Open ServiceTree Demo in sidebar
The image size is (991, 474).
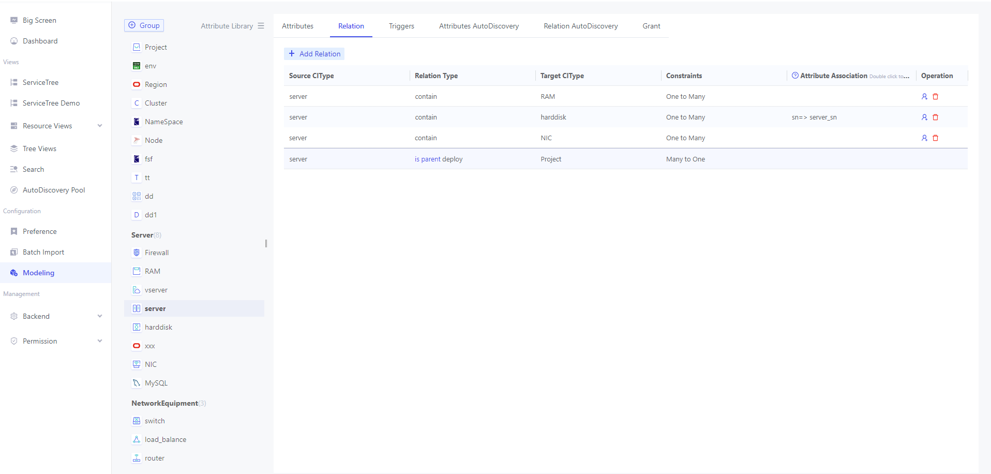[x=51, y=103]
